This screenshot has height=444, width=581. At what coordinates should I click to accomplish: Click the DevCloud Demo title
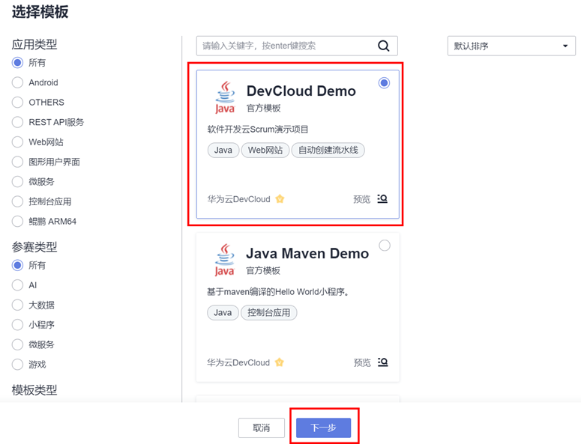click(301, 91)
